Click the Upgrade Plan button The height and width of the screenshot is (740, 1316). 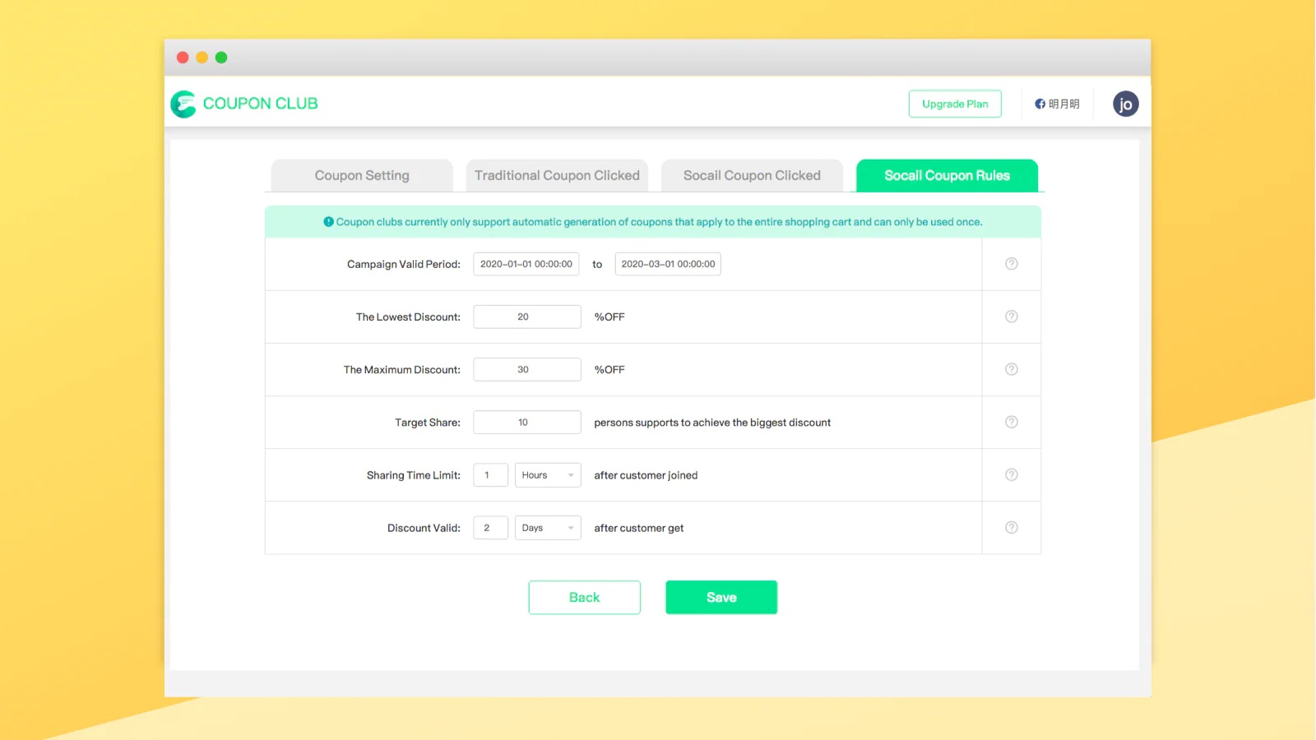(955, 104)
